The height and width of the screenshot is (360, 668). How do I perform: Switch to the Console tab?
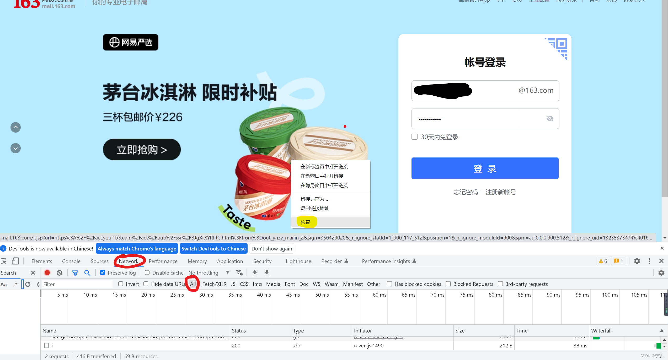coord(71,261)
